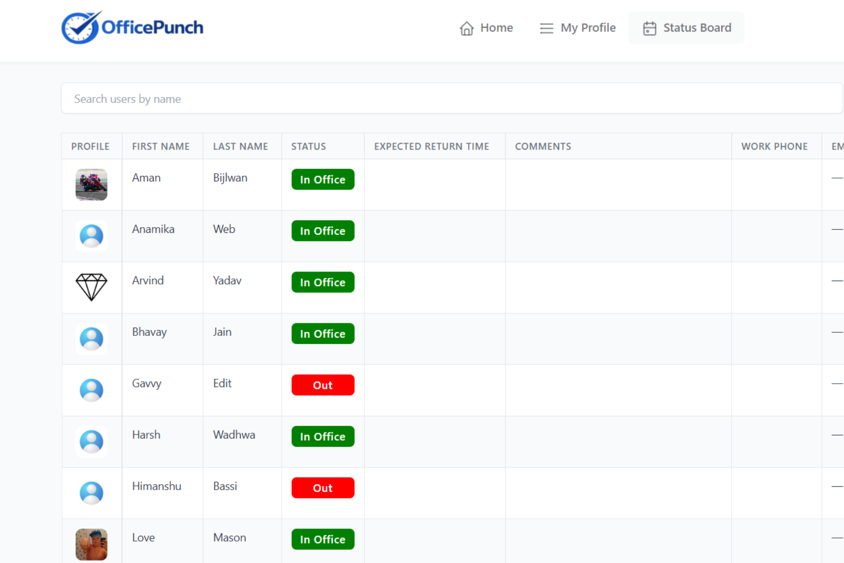
Task: Click Arvind's diamond profile icon
Action: pyautogui.click(x=91, y=287)
